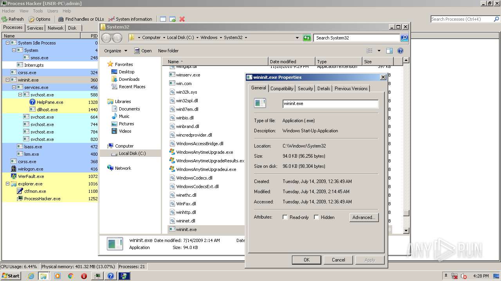Select the wininet.dll file
Screen dimensions: 501x281
tap(186, 221)
